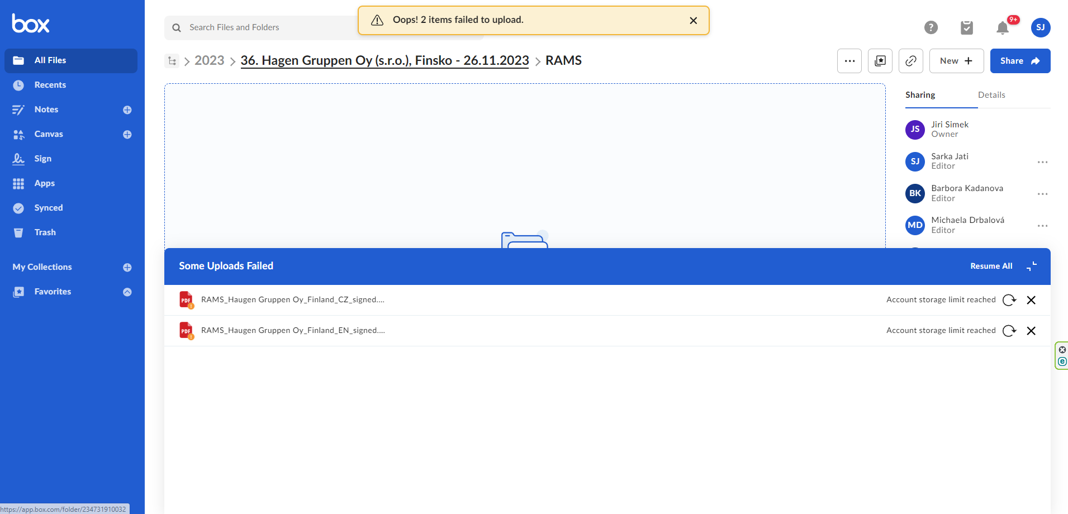The height and width of the screenshot is (514, 1068).
Task: Add folder to collection icon button
Action: (880, 61)
